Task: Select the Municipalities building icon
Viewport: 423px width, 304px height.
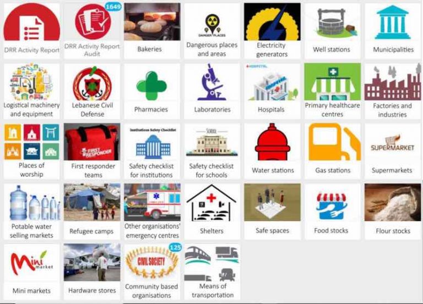Action: pyautogui.click(x=393, y=23)
